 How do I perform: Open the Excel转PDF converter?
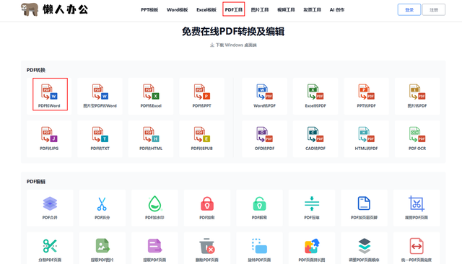(315, 96)
